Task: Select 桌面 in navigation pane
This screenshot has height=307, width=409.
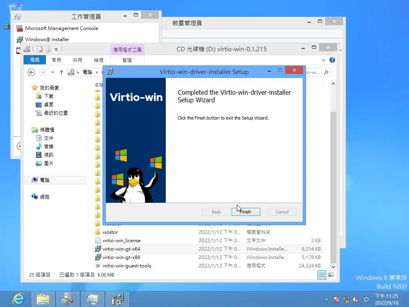Action: tap(48, 104)
